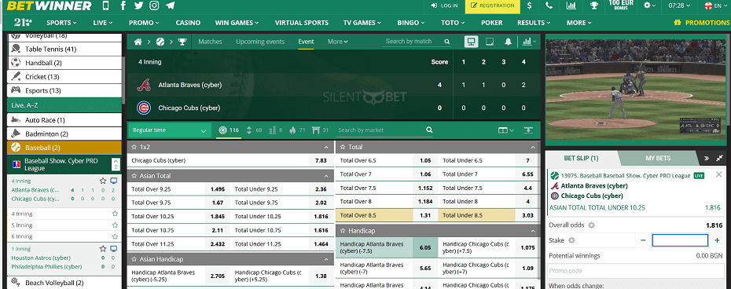Screen dimensions: 731x289
Task: Remove the bet from the bet slip
Action: pos(718,174)
